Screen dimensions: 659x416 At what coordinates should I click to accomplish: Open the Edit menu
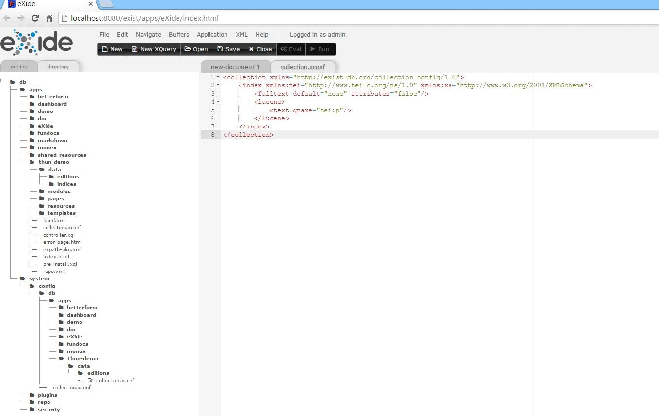point(122,34)
